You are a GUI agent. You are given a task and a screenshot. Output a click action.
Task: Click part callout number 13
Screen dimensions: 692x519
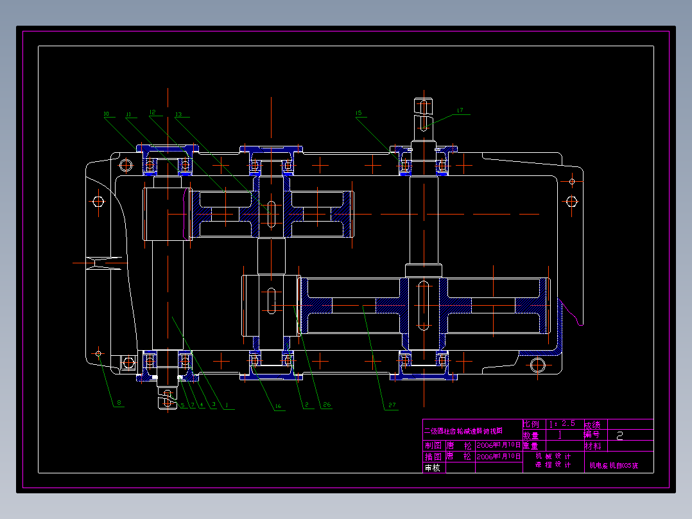tap(178, 114)
